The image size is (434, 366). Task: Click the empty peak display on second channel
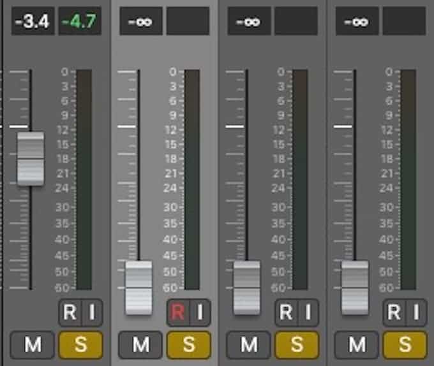pos(188,21)
